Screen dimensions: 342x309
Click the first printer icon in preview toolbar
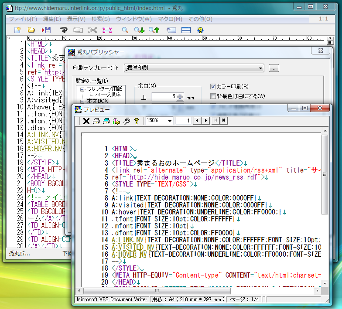tap(96, 121)
